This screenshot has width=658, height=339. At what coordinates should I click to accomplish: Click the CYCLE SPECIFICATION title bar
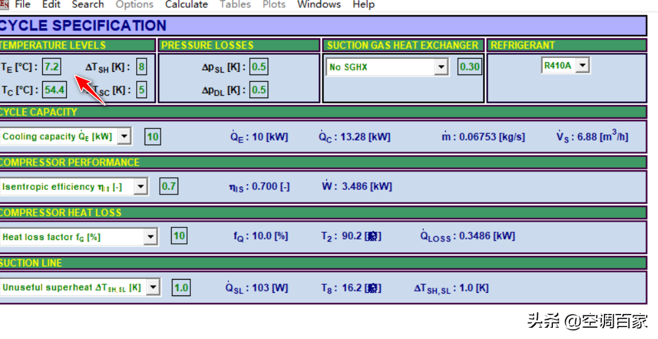(322, 26)
